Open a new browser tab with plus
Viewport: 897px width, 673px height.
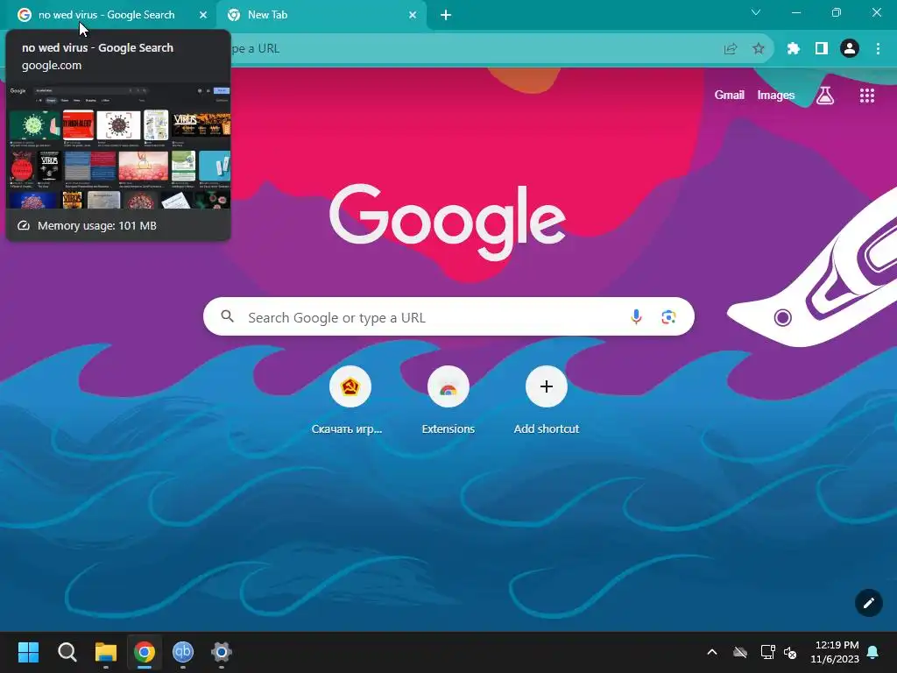446,15
